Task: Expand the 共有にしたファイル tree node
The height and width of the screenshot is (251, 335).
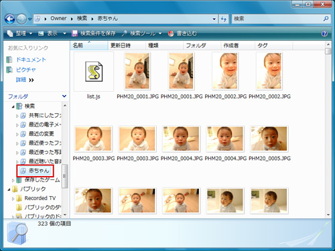Action: pyautogui.click(x=17, y=116)
